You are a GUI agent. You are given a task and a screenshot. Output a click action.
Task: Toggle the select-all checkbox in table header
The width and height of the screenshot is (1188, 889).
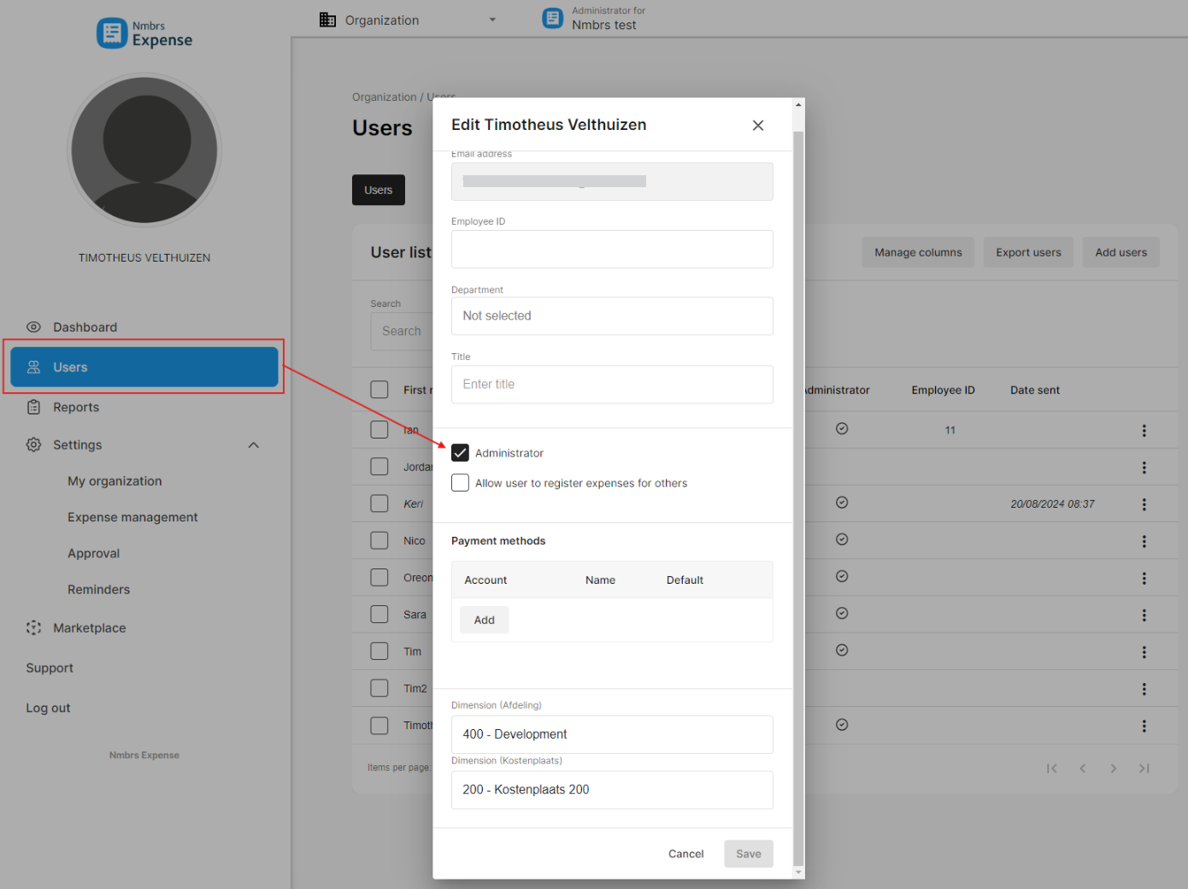click(x=379, y=390)
